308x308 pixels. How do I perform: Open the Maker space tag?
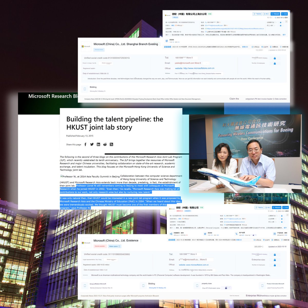(x=114, y=246)
